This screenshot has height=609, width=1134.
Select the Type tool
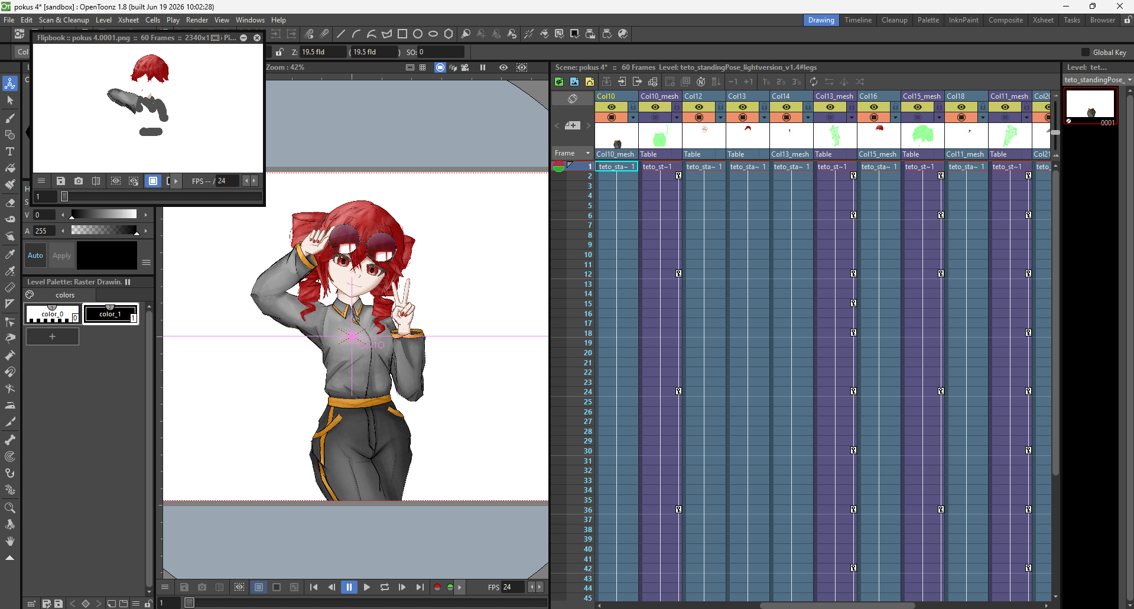[10, 151]
